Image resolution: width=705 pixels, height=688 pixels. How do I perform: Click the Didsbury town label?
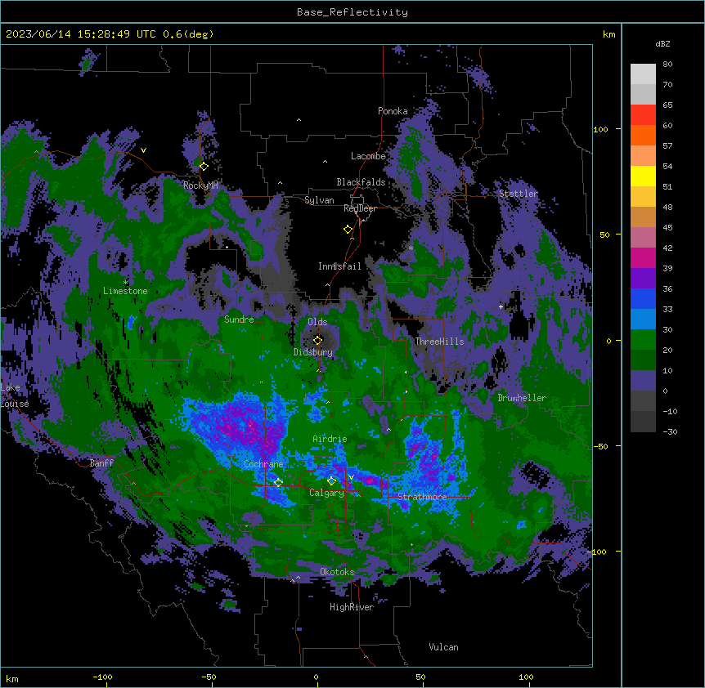point(313,352)
